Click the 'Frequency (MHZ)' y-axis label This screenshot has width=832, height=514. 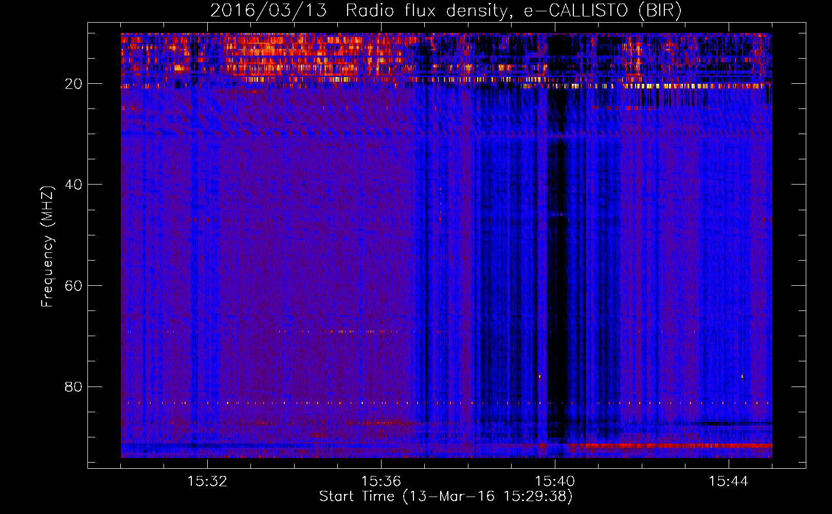(47, 247)
